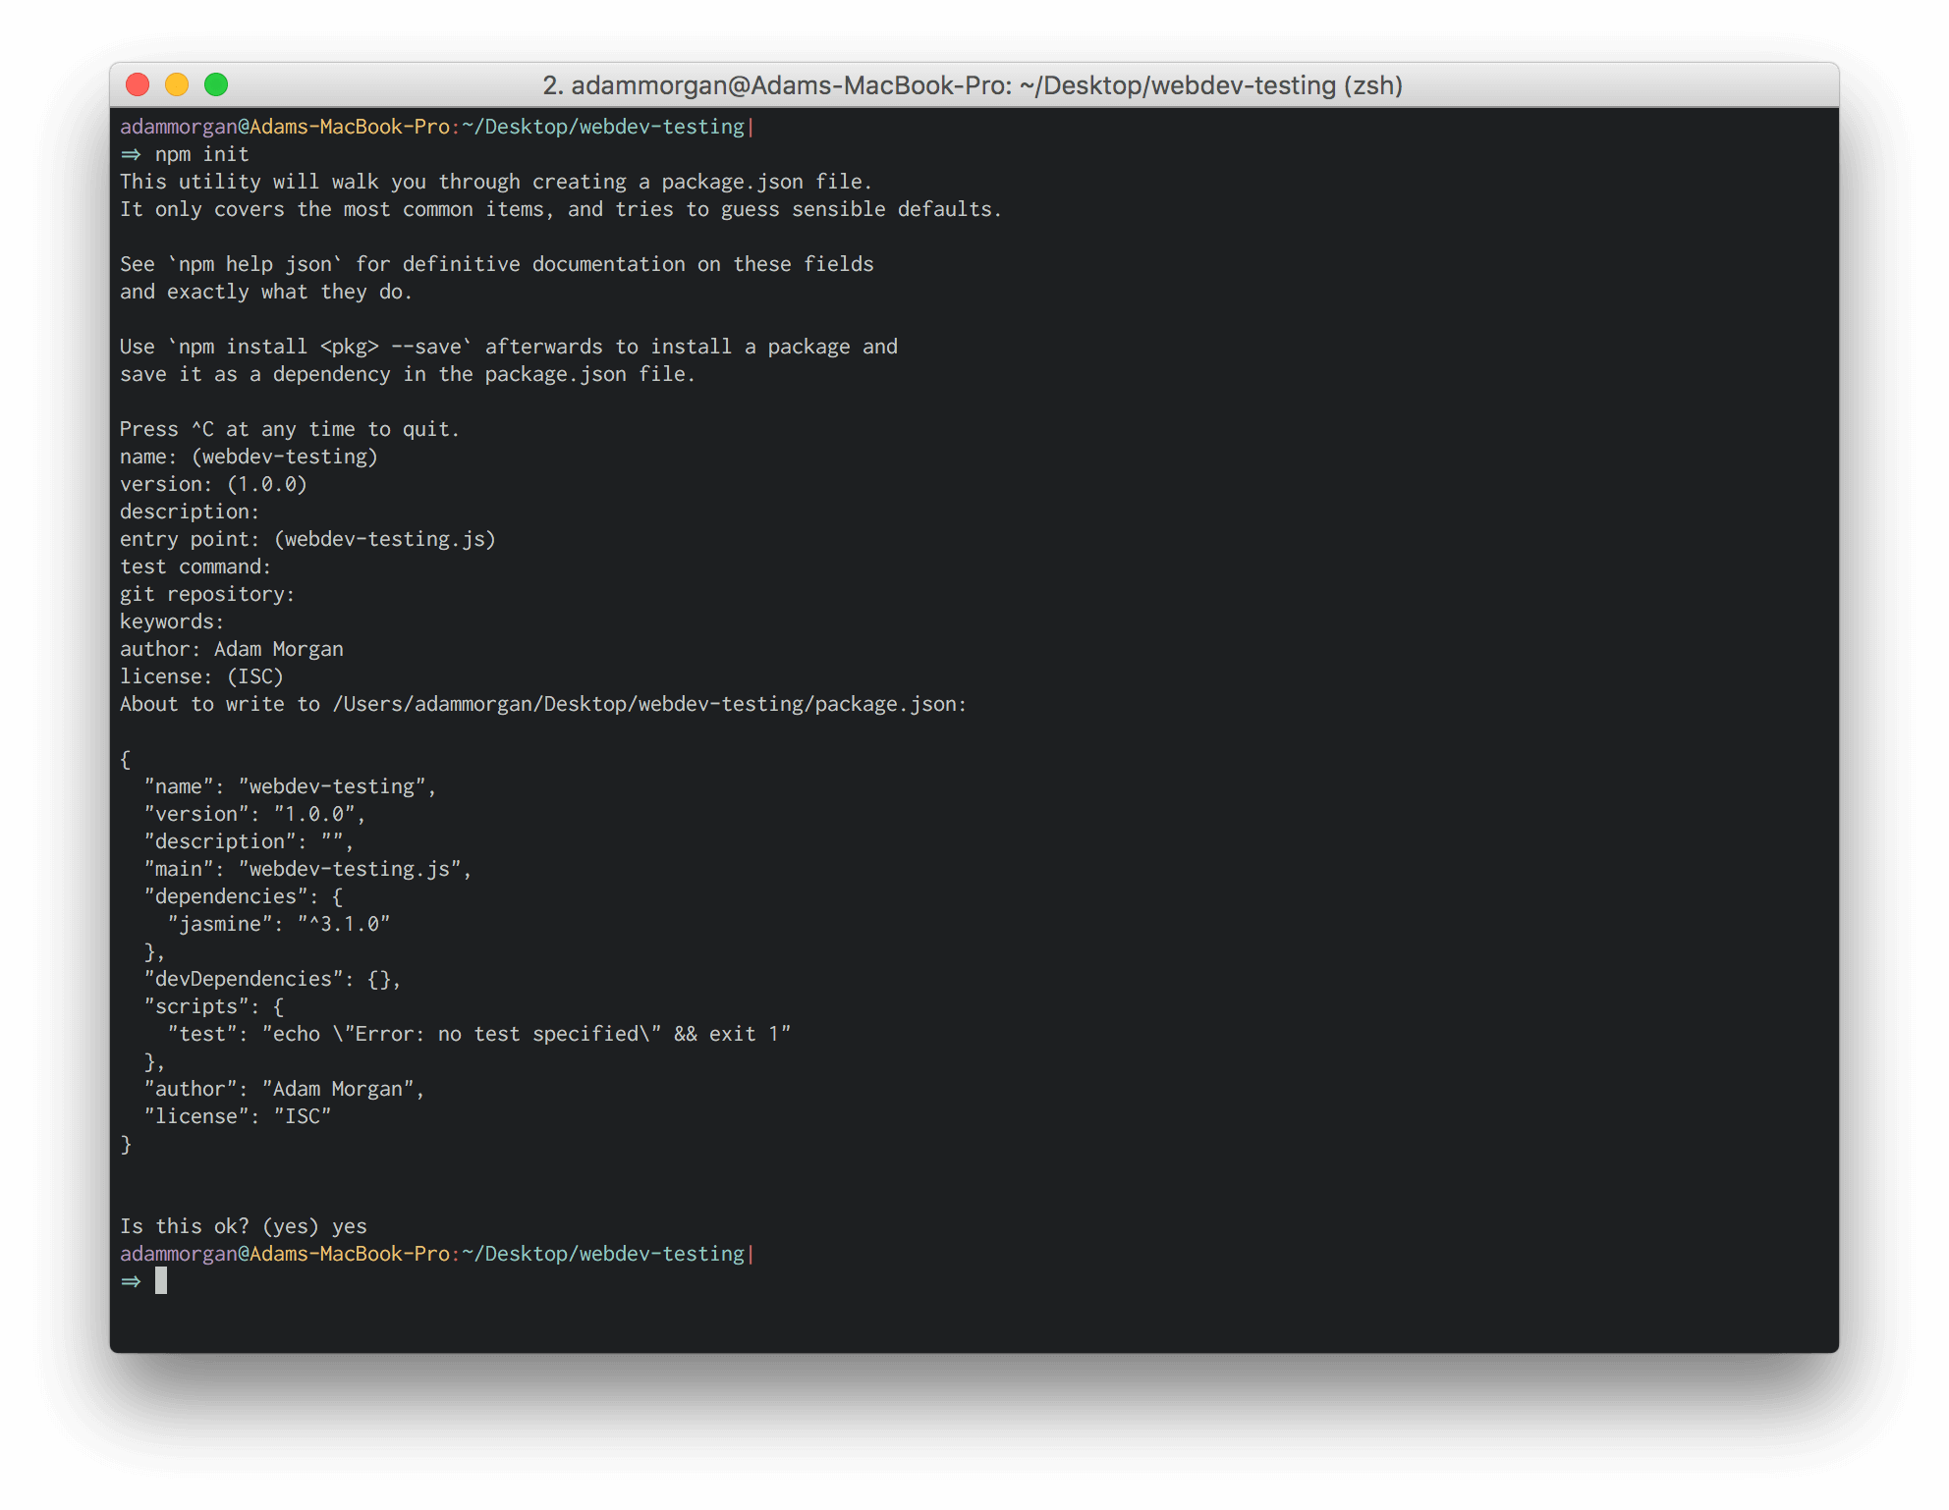
Task: Click 'and exactly what they do.' line
Action: pos(266,292)
